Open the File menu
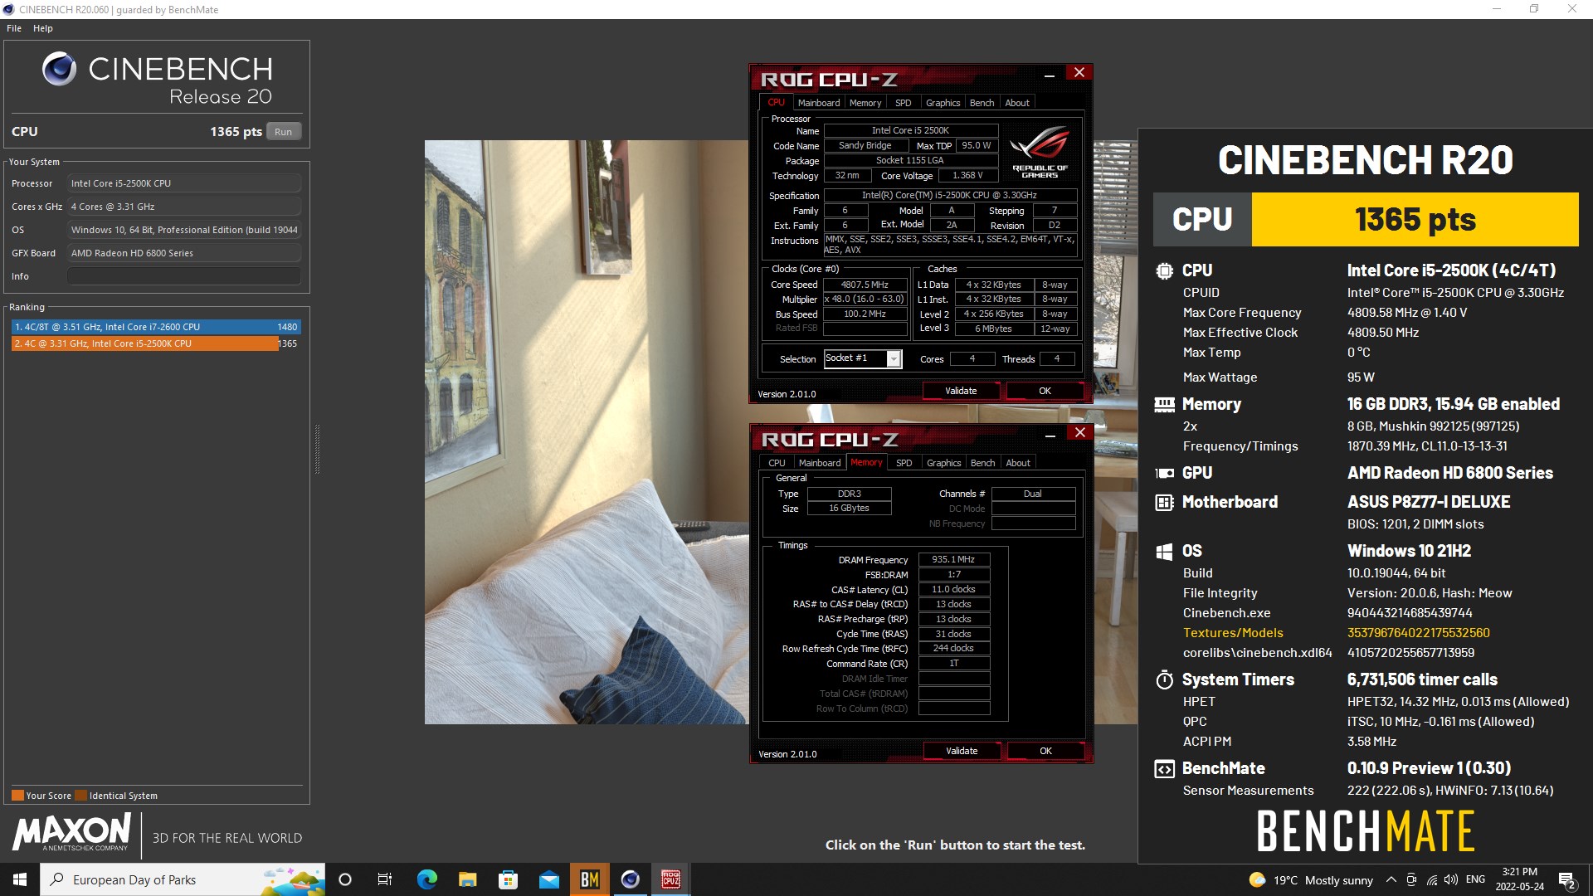This screenshot has height=896, width=1593. point(14,28)
